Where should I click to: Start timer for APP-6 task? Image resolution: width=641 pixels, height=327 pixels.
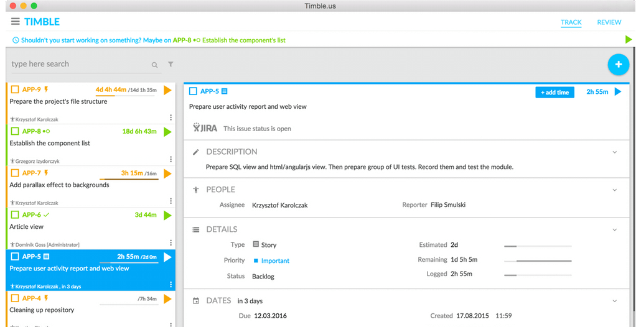tap(167, 215)
